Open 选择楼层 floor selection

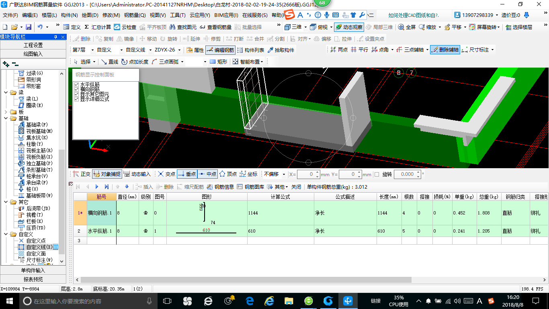point(519,27)
